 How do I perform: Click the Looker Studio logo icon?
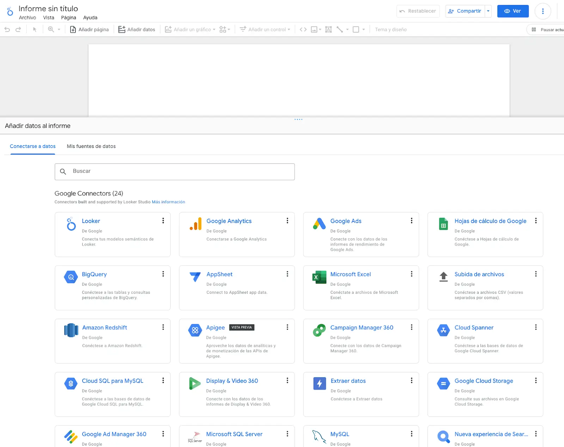tap(10, 11)
